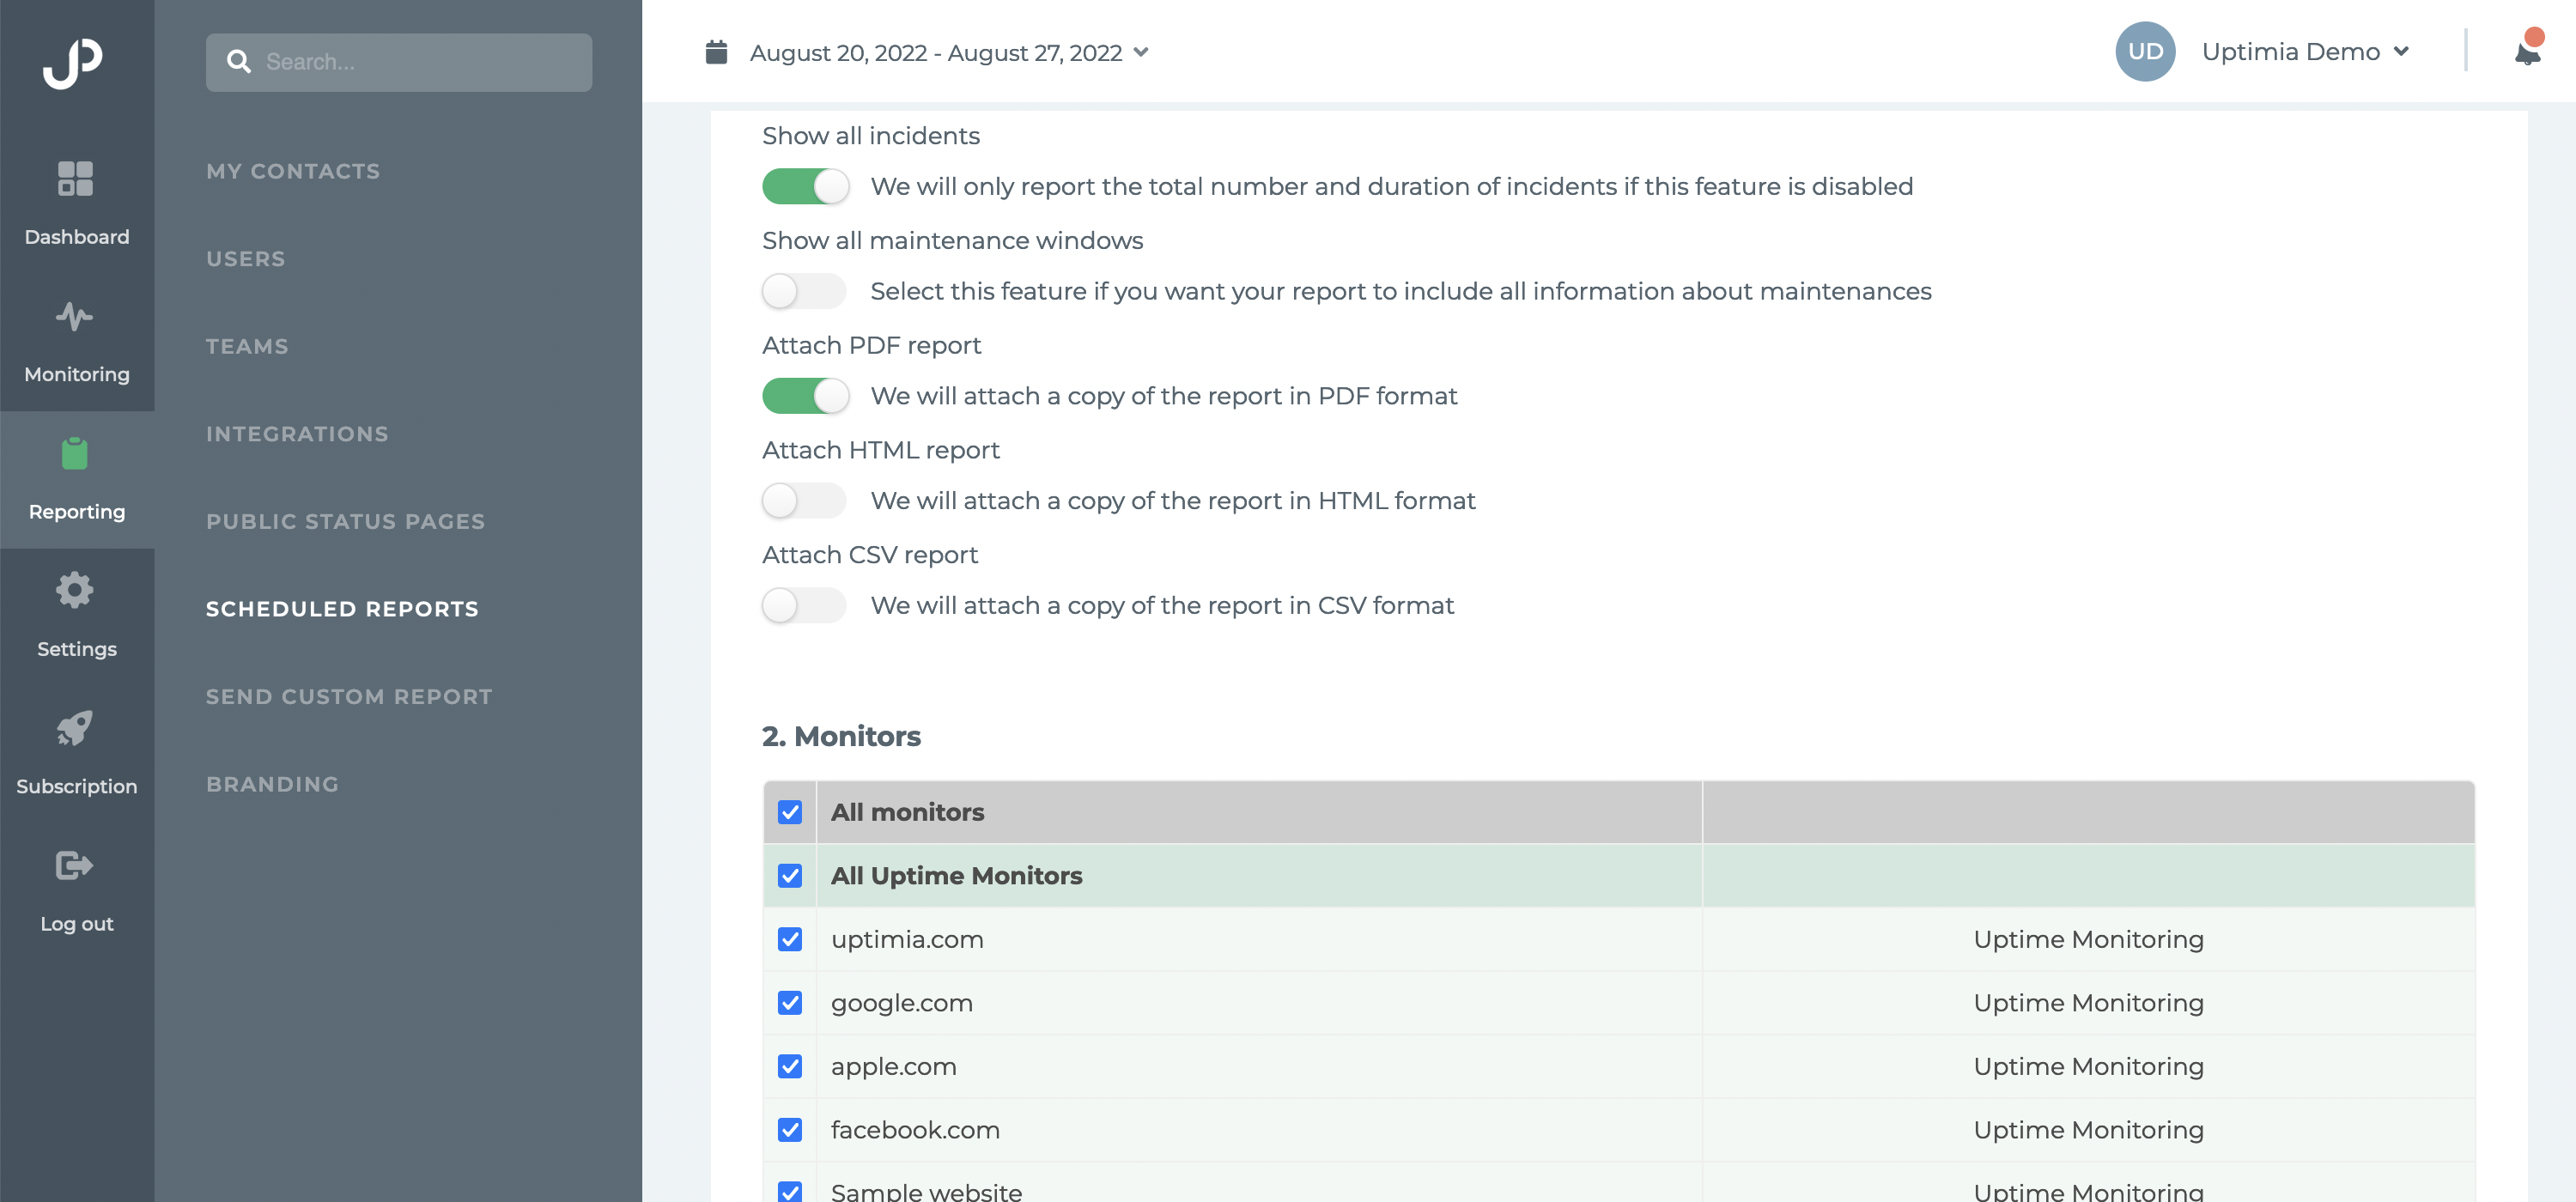Open the Teams section

(247, 346)
